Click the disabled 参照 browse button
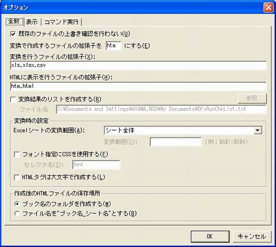 tap(252, 98)
